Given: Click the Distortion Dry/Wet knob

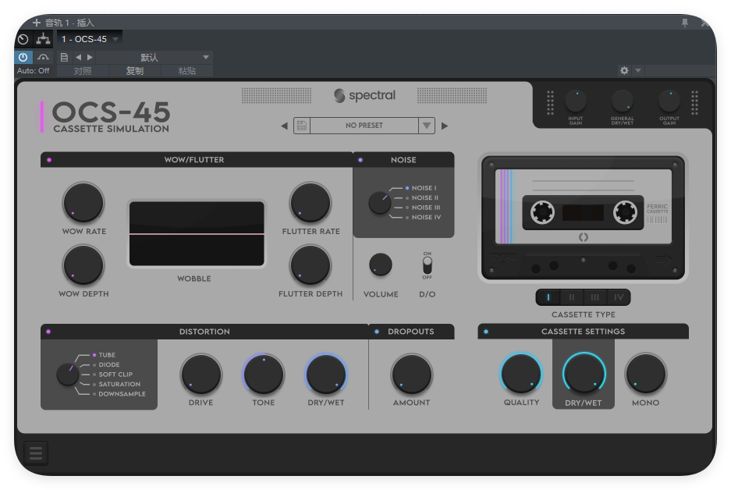Looking at the screenshot, I should point(326,375).
